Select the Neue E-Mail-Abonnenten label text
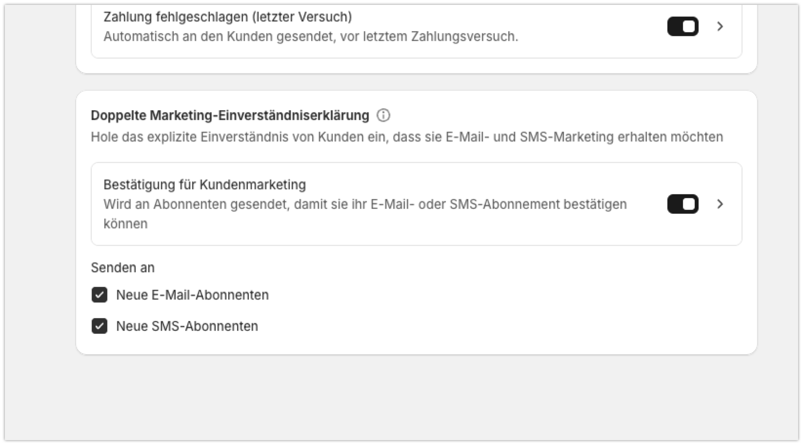This screenshot has width=803, height=445. coord(192,295)
